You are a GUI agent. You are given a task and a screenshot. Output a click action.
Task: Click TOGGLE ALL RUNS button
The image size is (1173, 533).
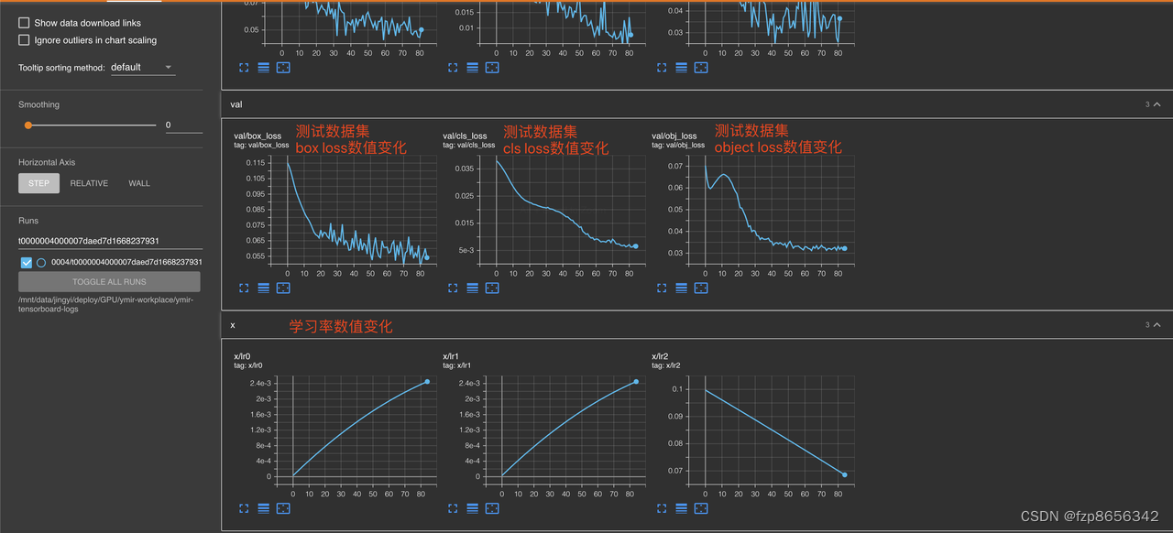click(x=109, y=282)
